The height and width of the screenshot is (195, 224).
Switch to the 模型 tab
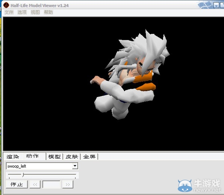tap(54, 157)
